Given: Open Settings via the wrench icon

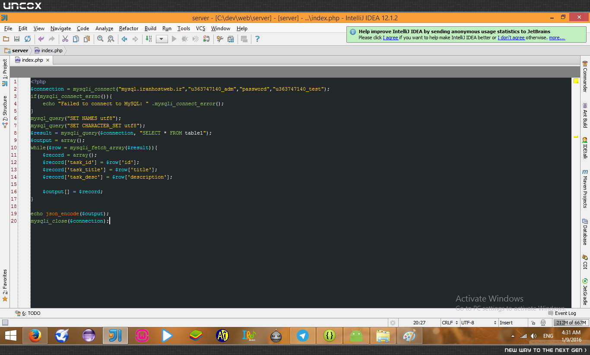Looking at the screenshot, I should tap(220, 39).
